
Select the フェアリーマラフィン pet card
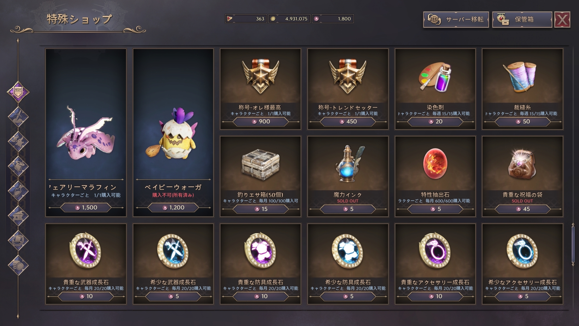86,133
